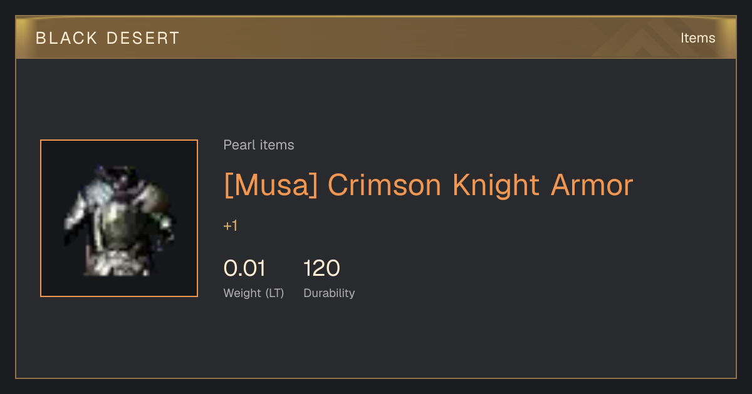752x394 pixels.
Task: Click the Crimson Knight Armor item icon
Action: (x=119, y=218)
